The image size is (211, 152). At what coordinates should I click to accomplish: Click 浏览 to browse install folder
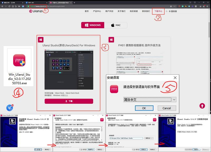[148, 138]
